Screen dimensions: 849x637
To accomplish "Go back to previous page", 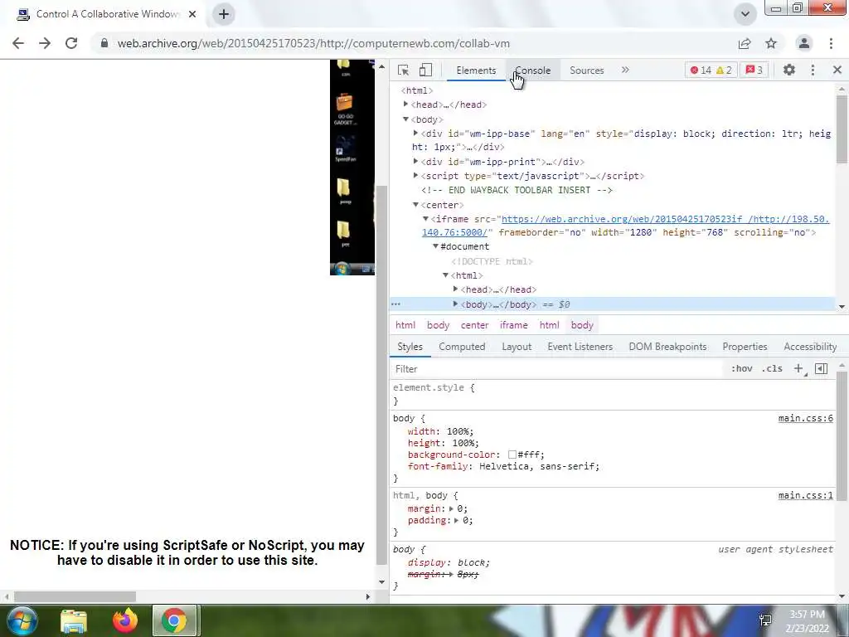I will click(x=18, y=43).
